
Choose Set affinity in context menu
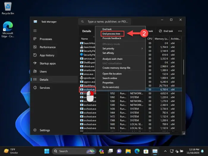[x=108, y=53]
